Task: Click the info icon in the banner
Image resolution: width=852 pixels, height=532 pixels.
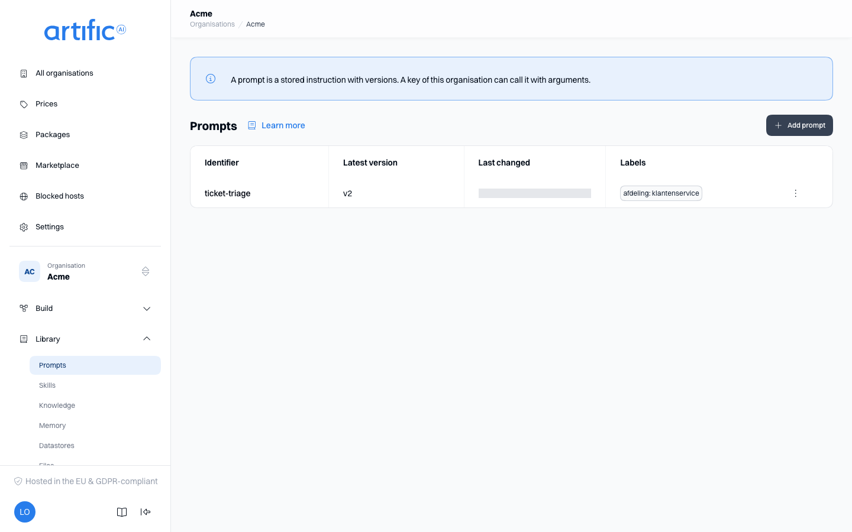Action: pyautogui.click(x=211, y=79)
